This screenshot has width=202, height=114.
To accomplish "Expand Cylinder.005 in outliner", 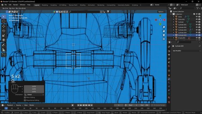I will (174, 35).
